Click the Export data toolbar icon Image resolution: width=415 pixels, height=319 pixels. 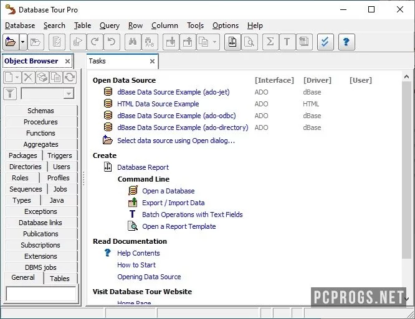point(188,42)
